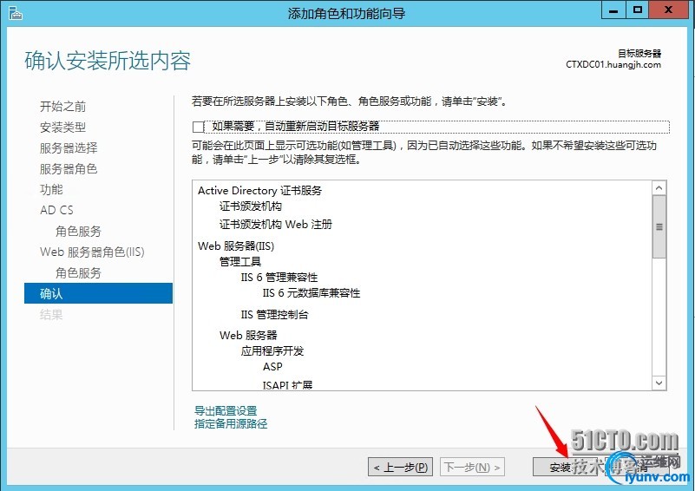
Task: Select the highlighted 确认 step
Action: tap(98, 293)
